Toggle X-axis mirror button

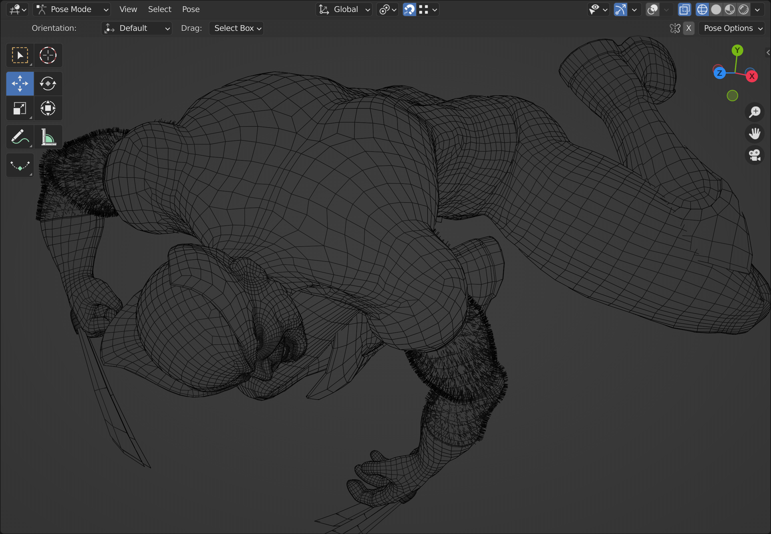tap(688, 28)
